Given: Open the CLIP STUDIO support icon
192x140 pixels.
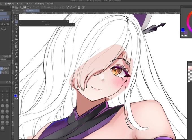Looking at the screenshot, I should pos(83,7).
